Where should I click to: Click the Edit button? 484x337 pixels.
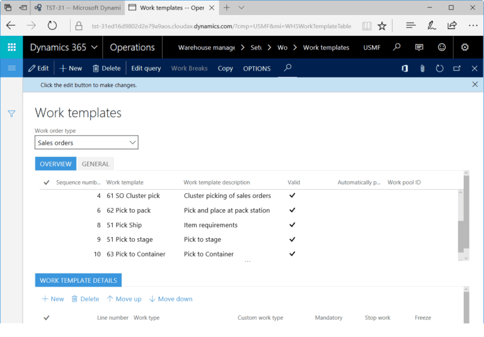[38, 69]
